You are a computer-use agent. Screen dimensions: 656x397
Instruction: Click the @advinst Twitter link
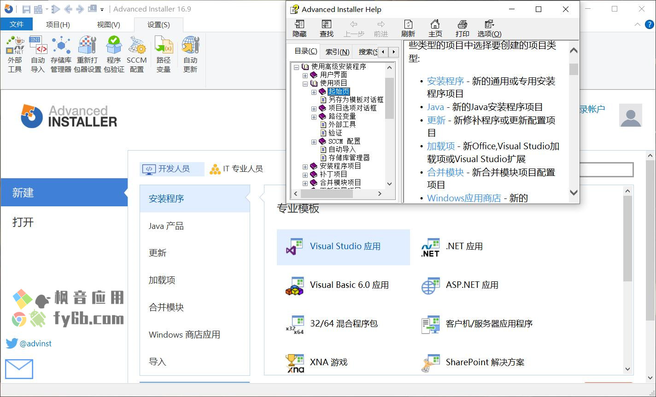click(35, 344)
